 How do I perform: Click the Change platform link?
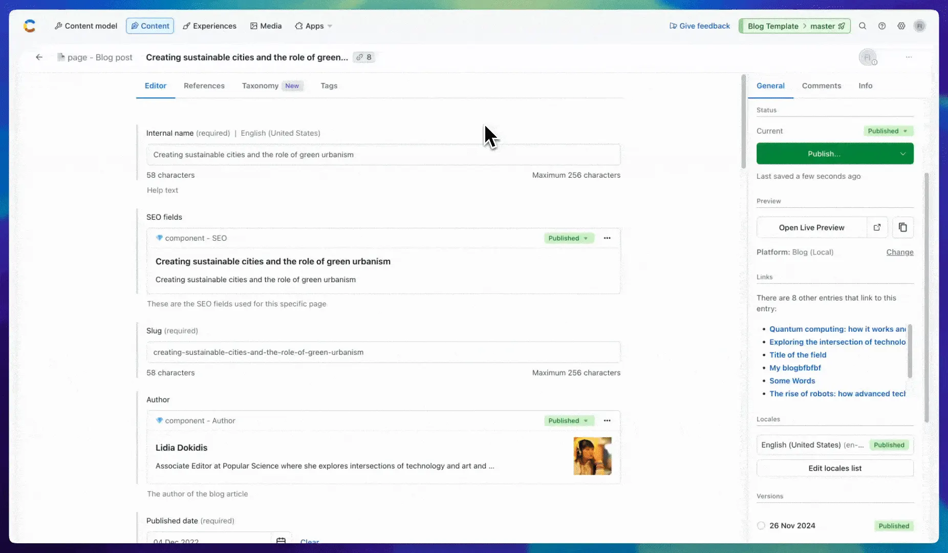(899, 252)
